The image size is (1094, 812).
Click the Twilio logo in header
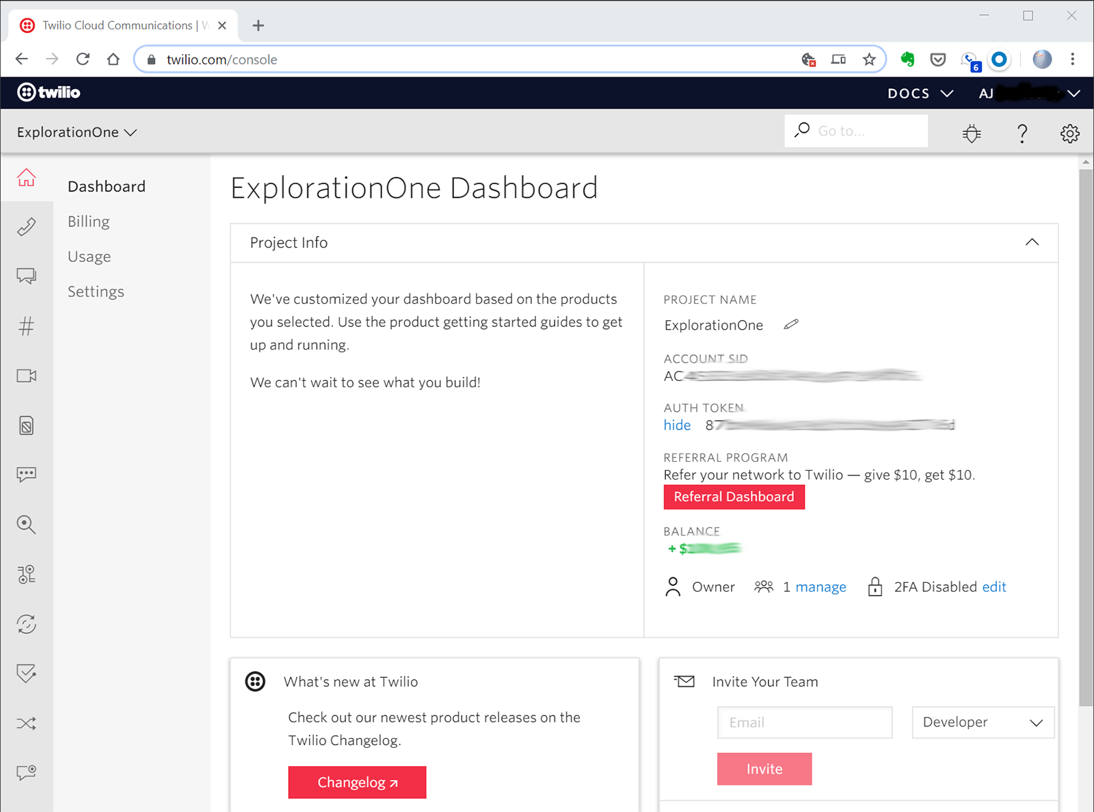click(49, 92)
